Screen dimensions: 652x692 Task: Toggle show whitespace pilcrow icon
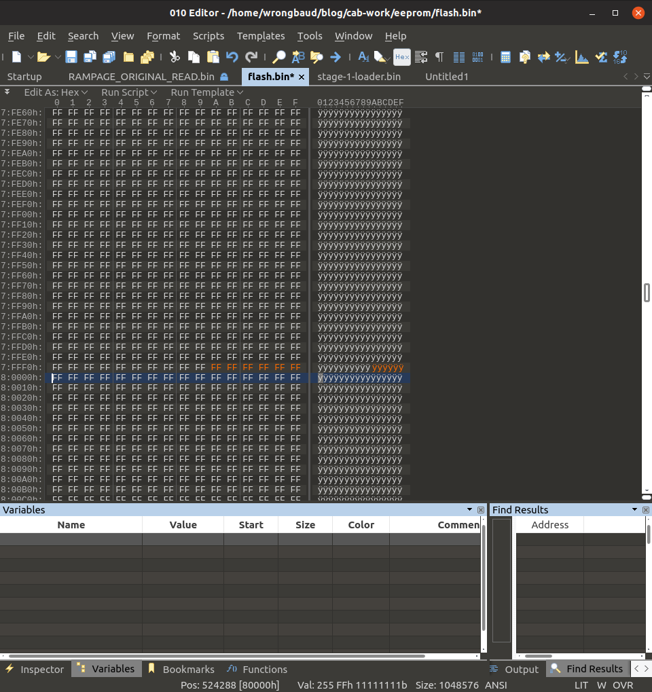pos(439,57)
